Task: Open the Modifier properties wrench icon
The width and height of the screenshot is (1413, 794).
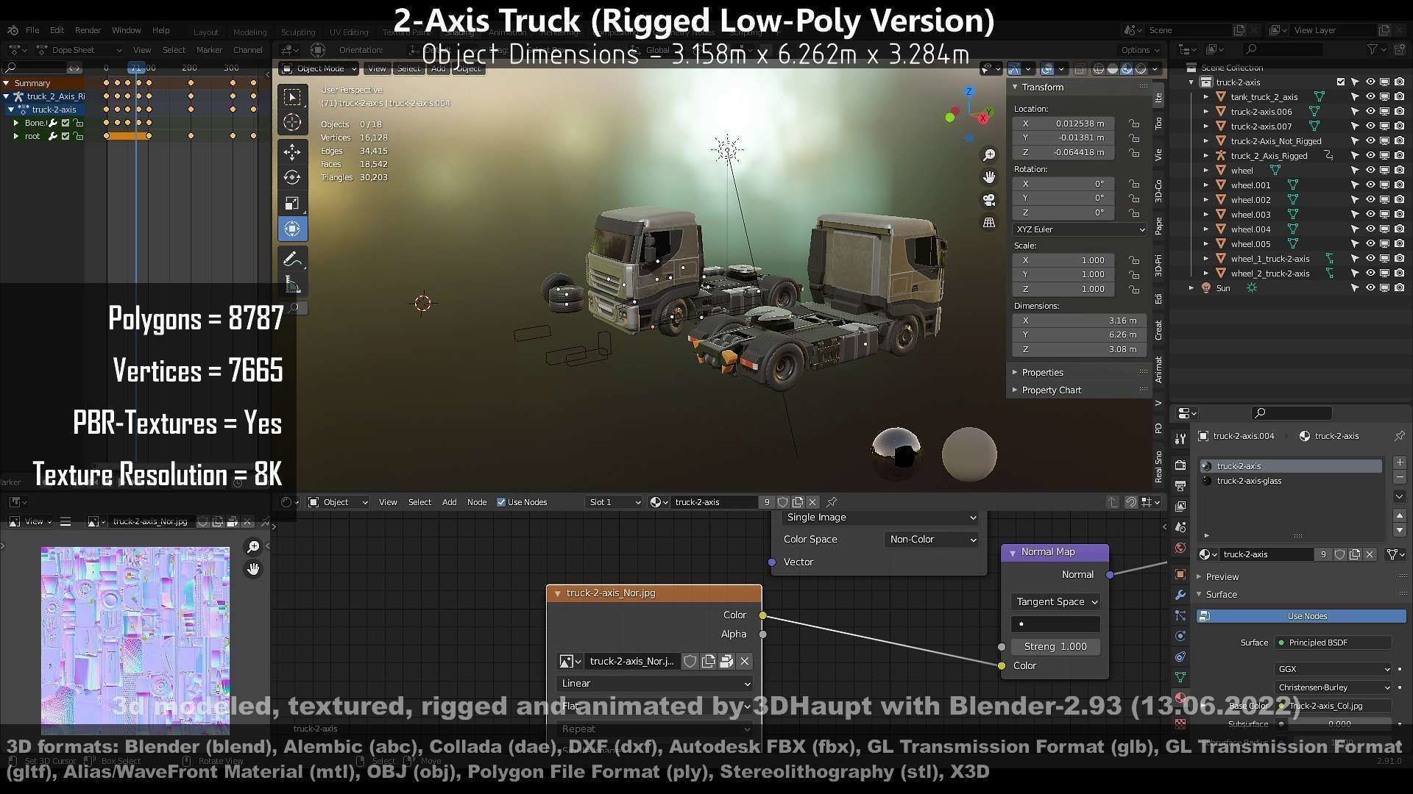Action: pyautogui.click(x=1180, y=595)
